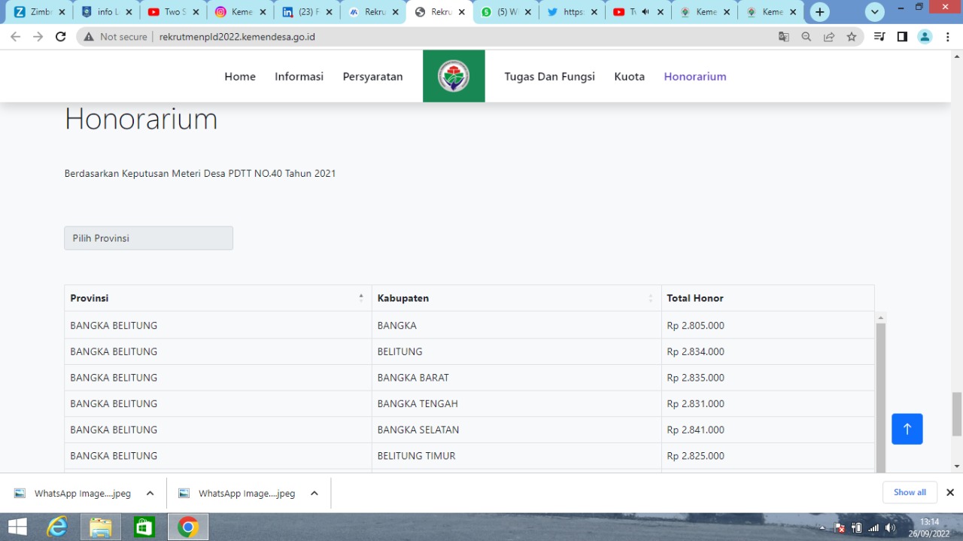Viewport: 963px width, 541px height.
Task: Click Show all downloads button
Action: point(910,492)
